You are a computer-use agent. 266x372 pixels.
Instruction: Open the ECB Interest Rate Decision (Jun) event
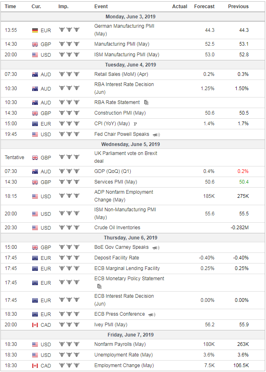pos(124,300)
